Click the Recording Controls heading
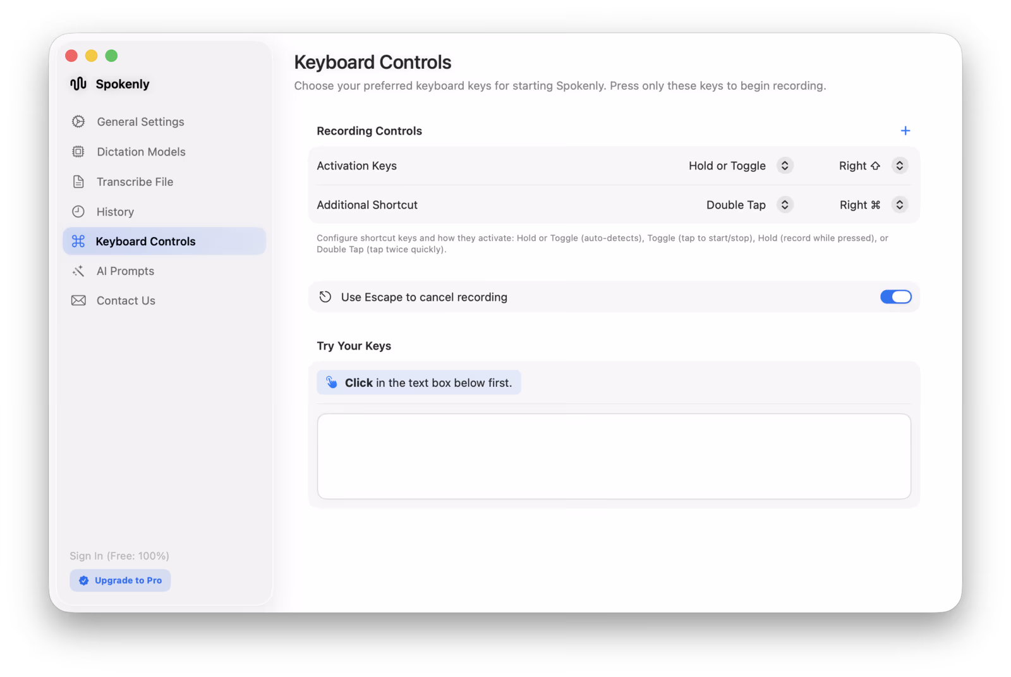 [x=369, y=131]
